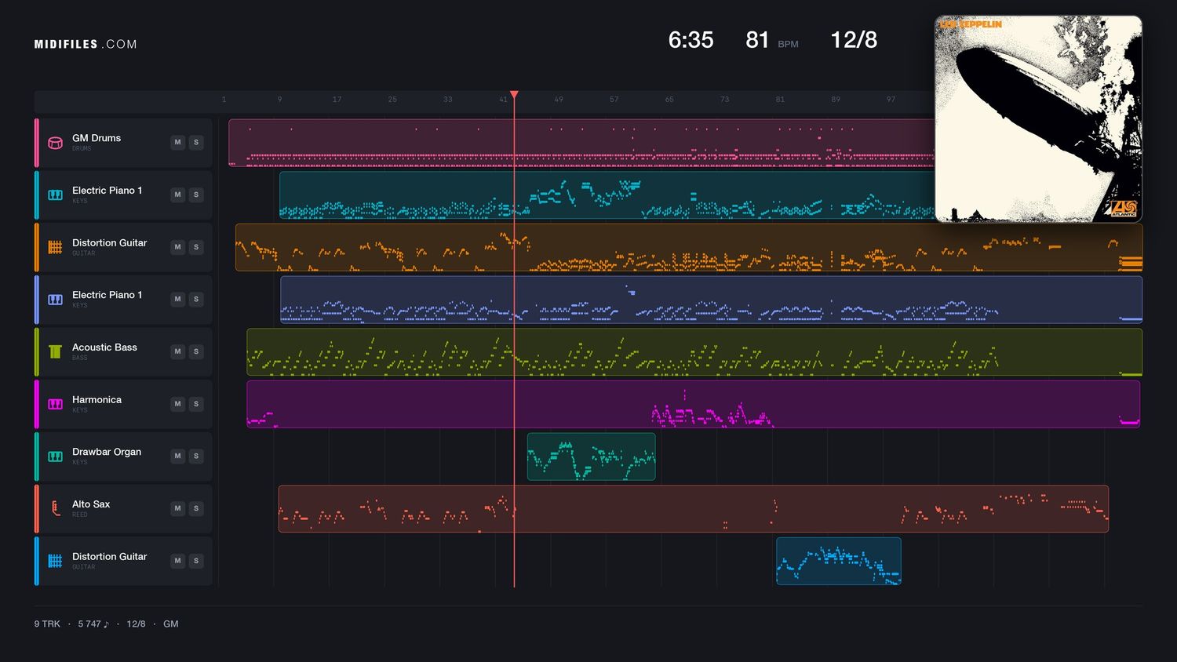Jump to bar 9 on the ruler
This screenshot has height=662, width=1177.
(279, 100)
